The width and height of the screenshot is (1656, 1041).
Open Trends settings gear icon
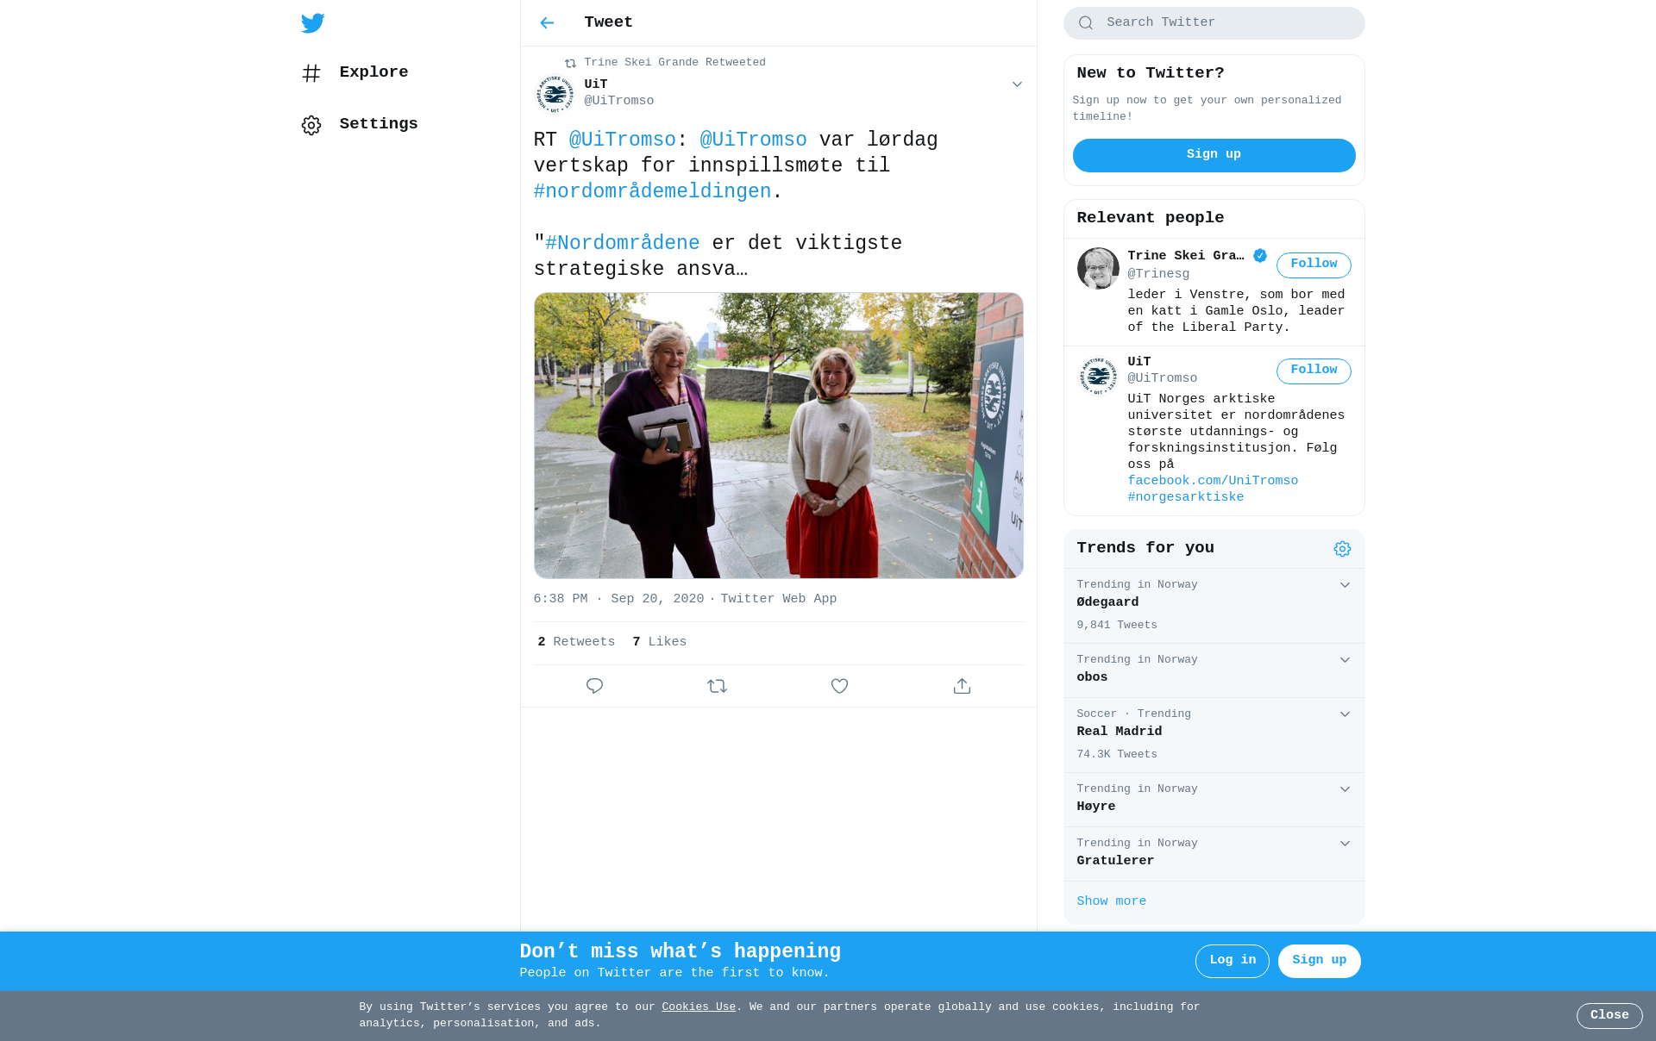(1342, 549)
